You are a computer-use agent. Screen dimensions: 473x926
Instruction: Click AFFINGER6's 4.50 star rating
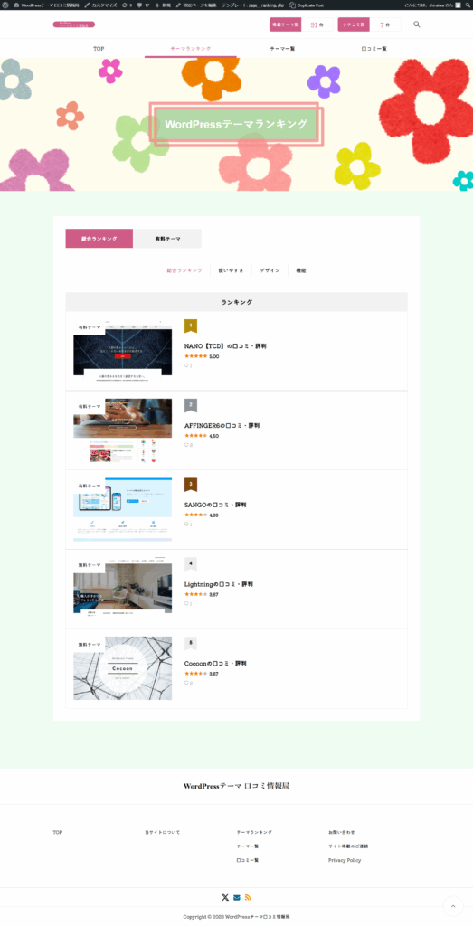coord(202,436)
